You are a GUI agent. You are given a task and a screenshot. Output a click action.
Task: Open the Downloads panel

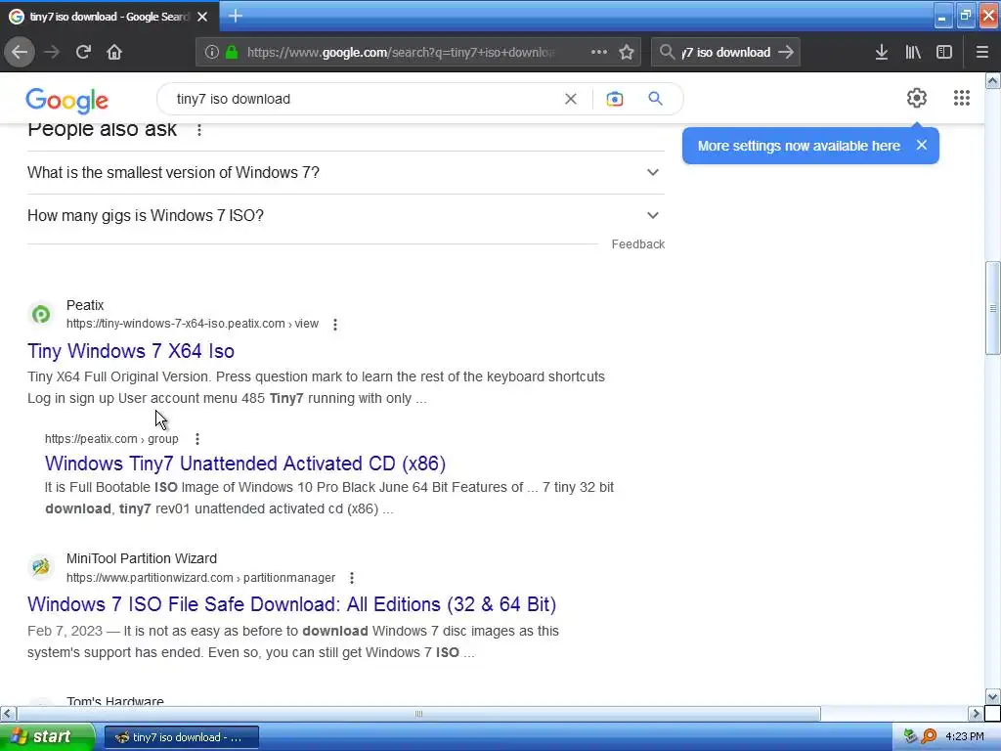pos(881,52)
